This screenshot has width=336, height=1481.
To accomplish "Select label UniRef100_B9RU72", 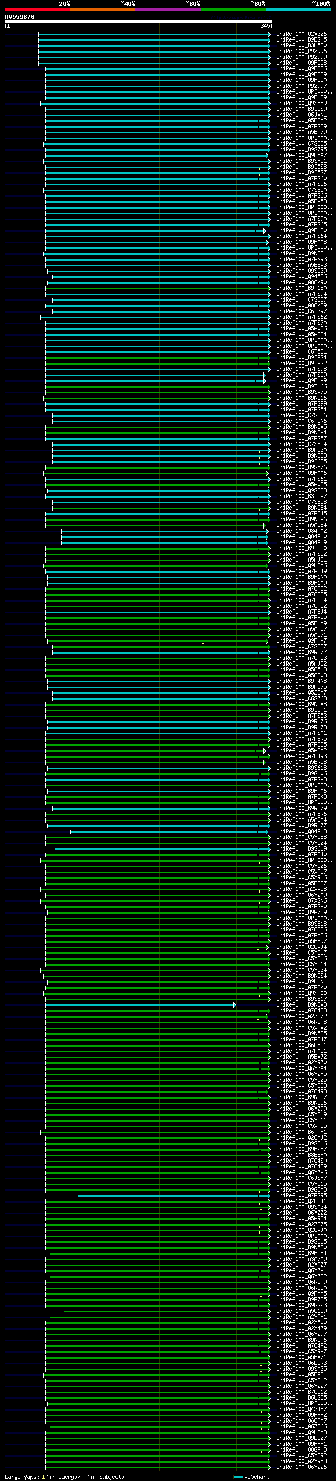I will (301, 653).
